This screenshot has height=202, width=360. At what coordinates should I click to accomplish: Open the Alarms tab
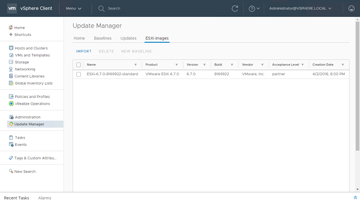click(44, 198)
